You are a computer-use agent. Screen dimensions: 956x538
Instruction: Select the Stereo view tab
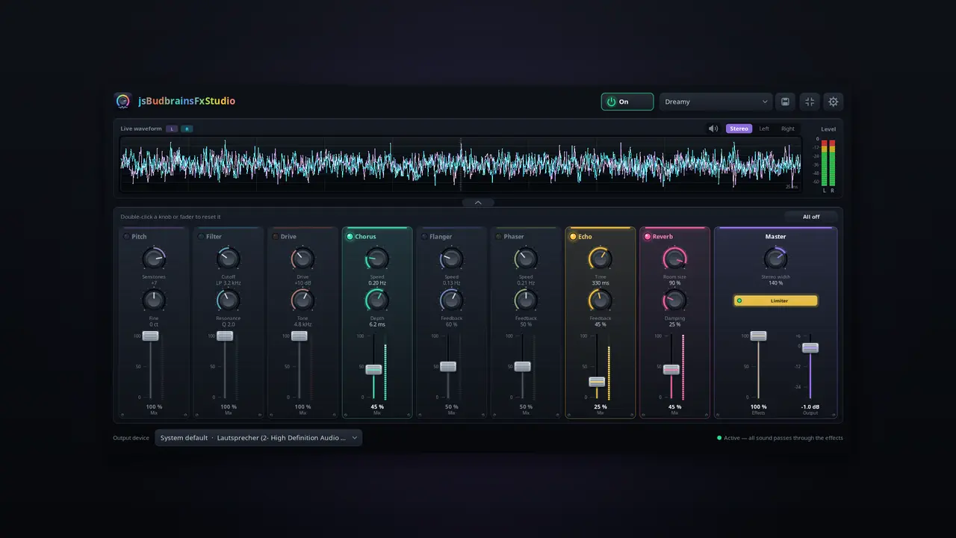(739, 129)
